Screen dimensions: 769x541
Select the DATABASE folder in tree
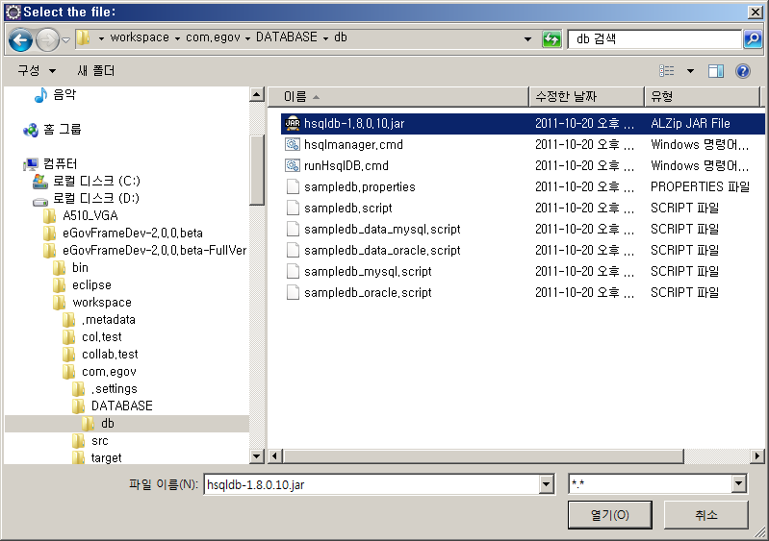pos(121,406)
